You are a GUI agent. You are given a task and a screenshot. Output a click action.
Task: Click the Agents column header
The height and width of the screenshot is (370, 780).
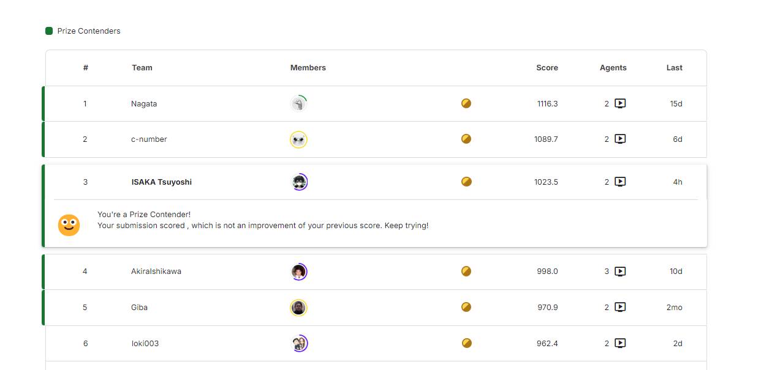click(613, 68)
